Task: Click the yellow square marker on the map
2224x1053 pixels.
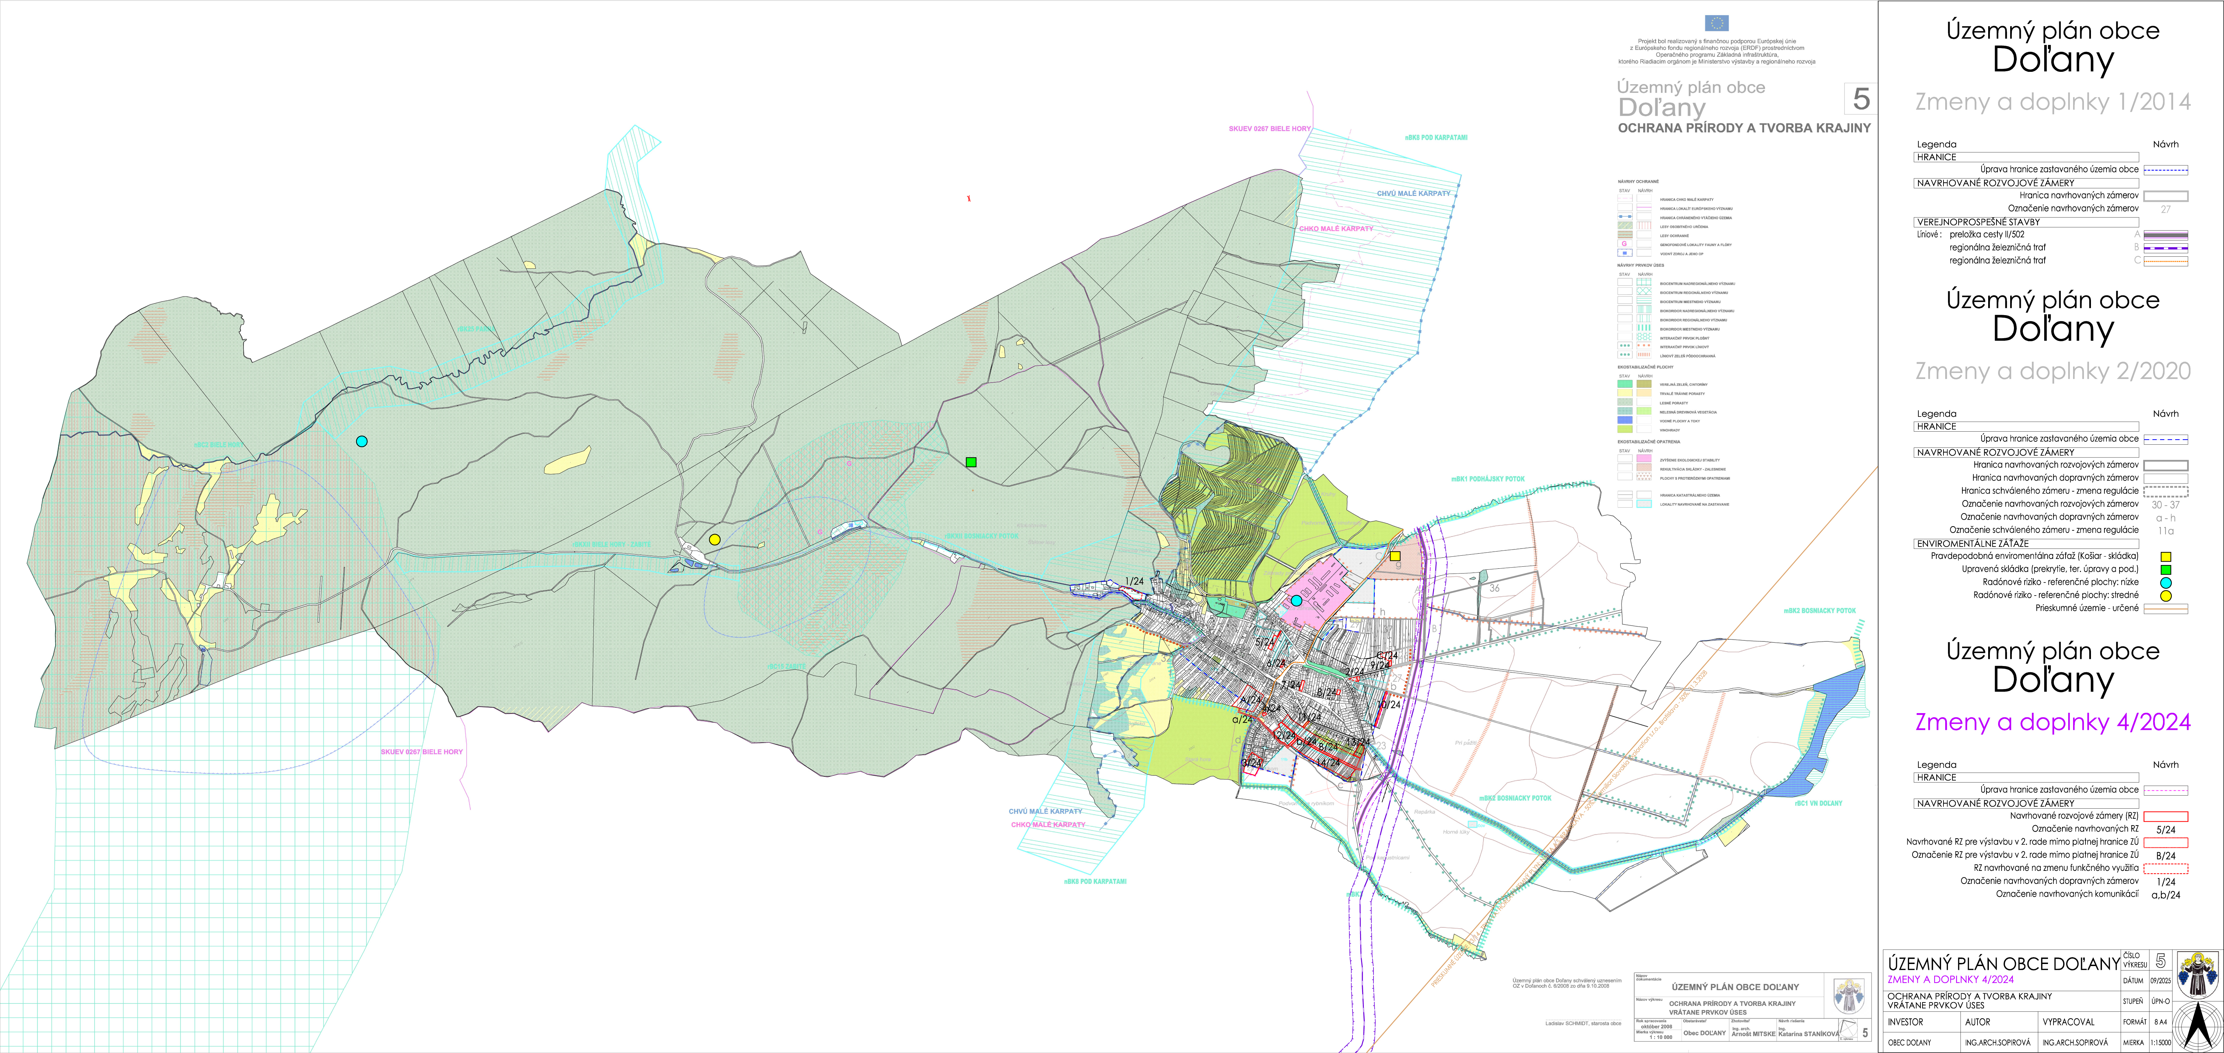Action: point(1395,556)
